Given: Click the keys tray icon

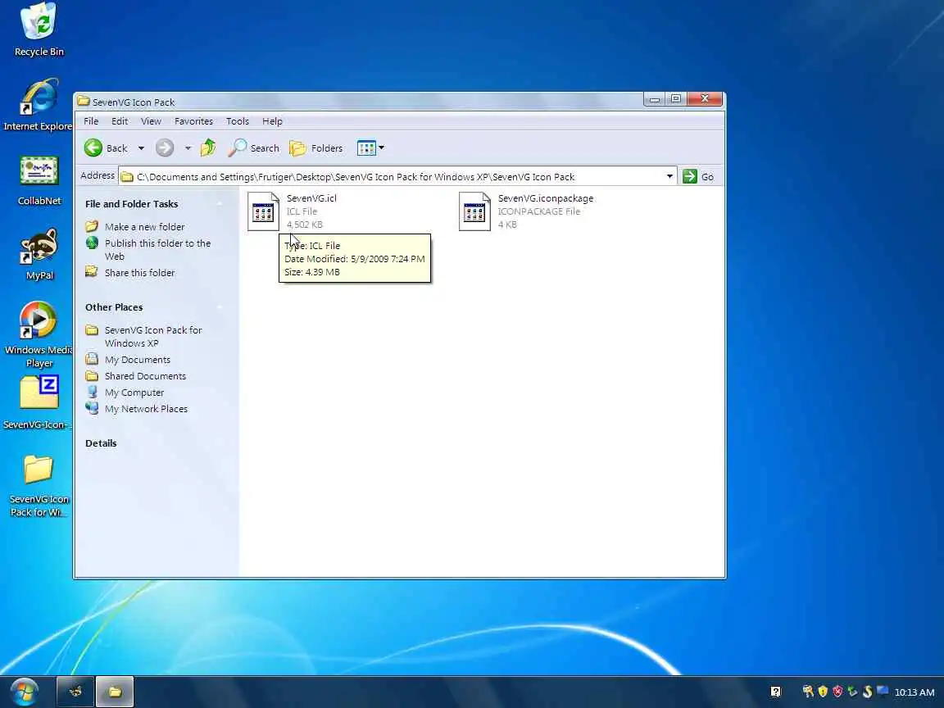Looking at the screenshot, I should click(x=808, y=692).
